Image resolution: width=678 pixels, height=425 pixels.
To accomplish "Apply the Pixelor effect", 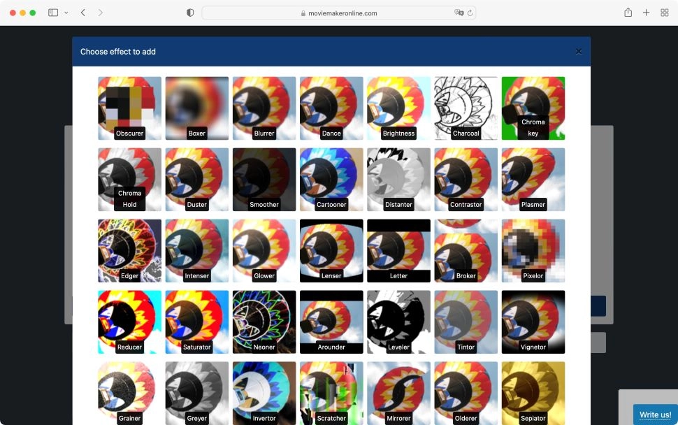I will [533, 251].
